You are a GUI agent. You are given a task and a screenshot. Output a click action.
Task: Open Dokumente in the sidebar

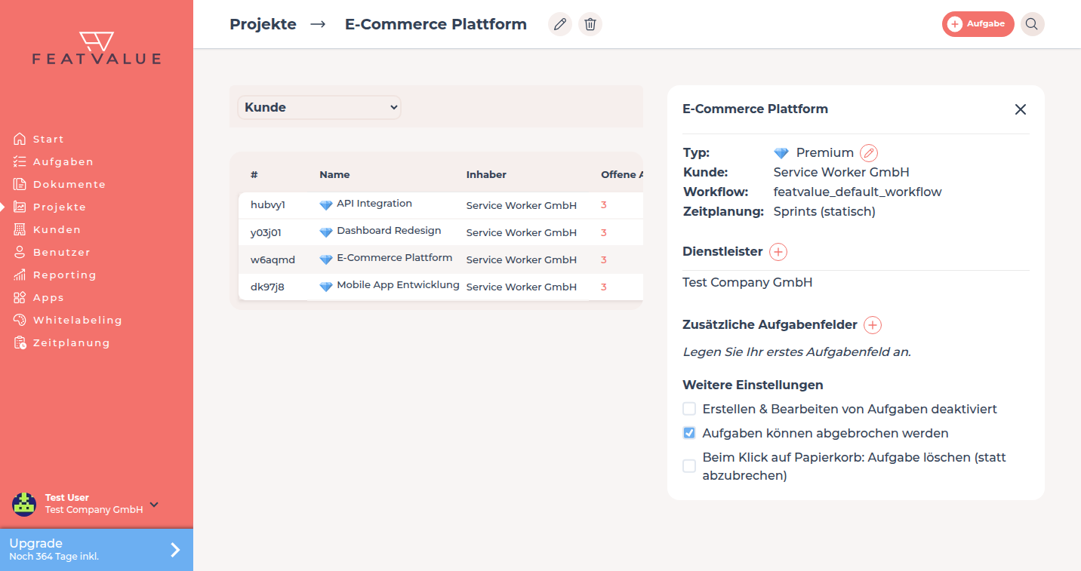(x=69, y=184)
